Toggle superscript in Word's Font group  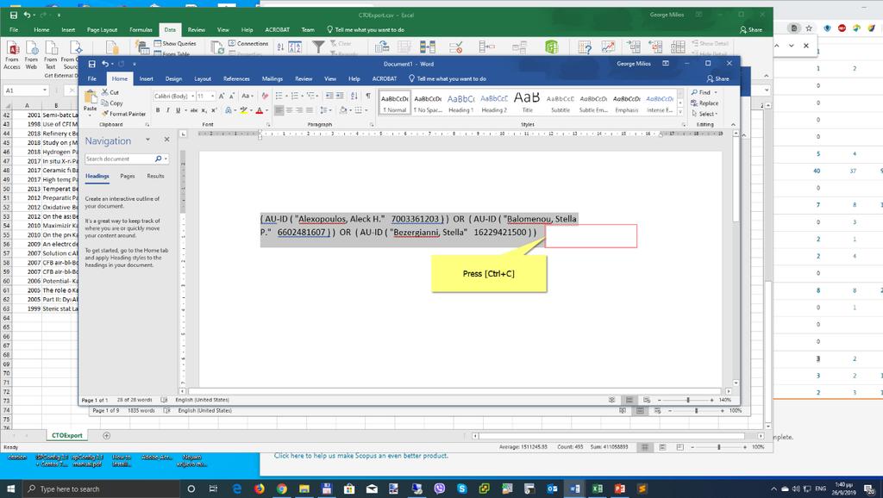pyautogui.click(x=214, y=110)
